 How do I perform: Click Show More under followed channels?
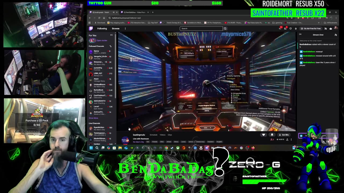pos(94,118)
